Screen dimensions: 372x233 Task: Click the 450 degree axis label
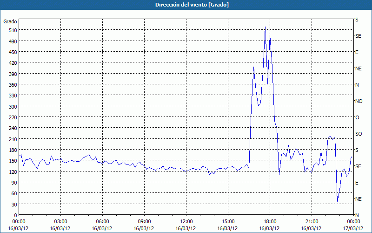13,52
